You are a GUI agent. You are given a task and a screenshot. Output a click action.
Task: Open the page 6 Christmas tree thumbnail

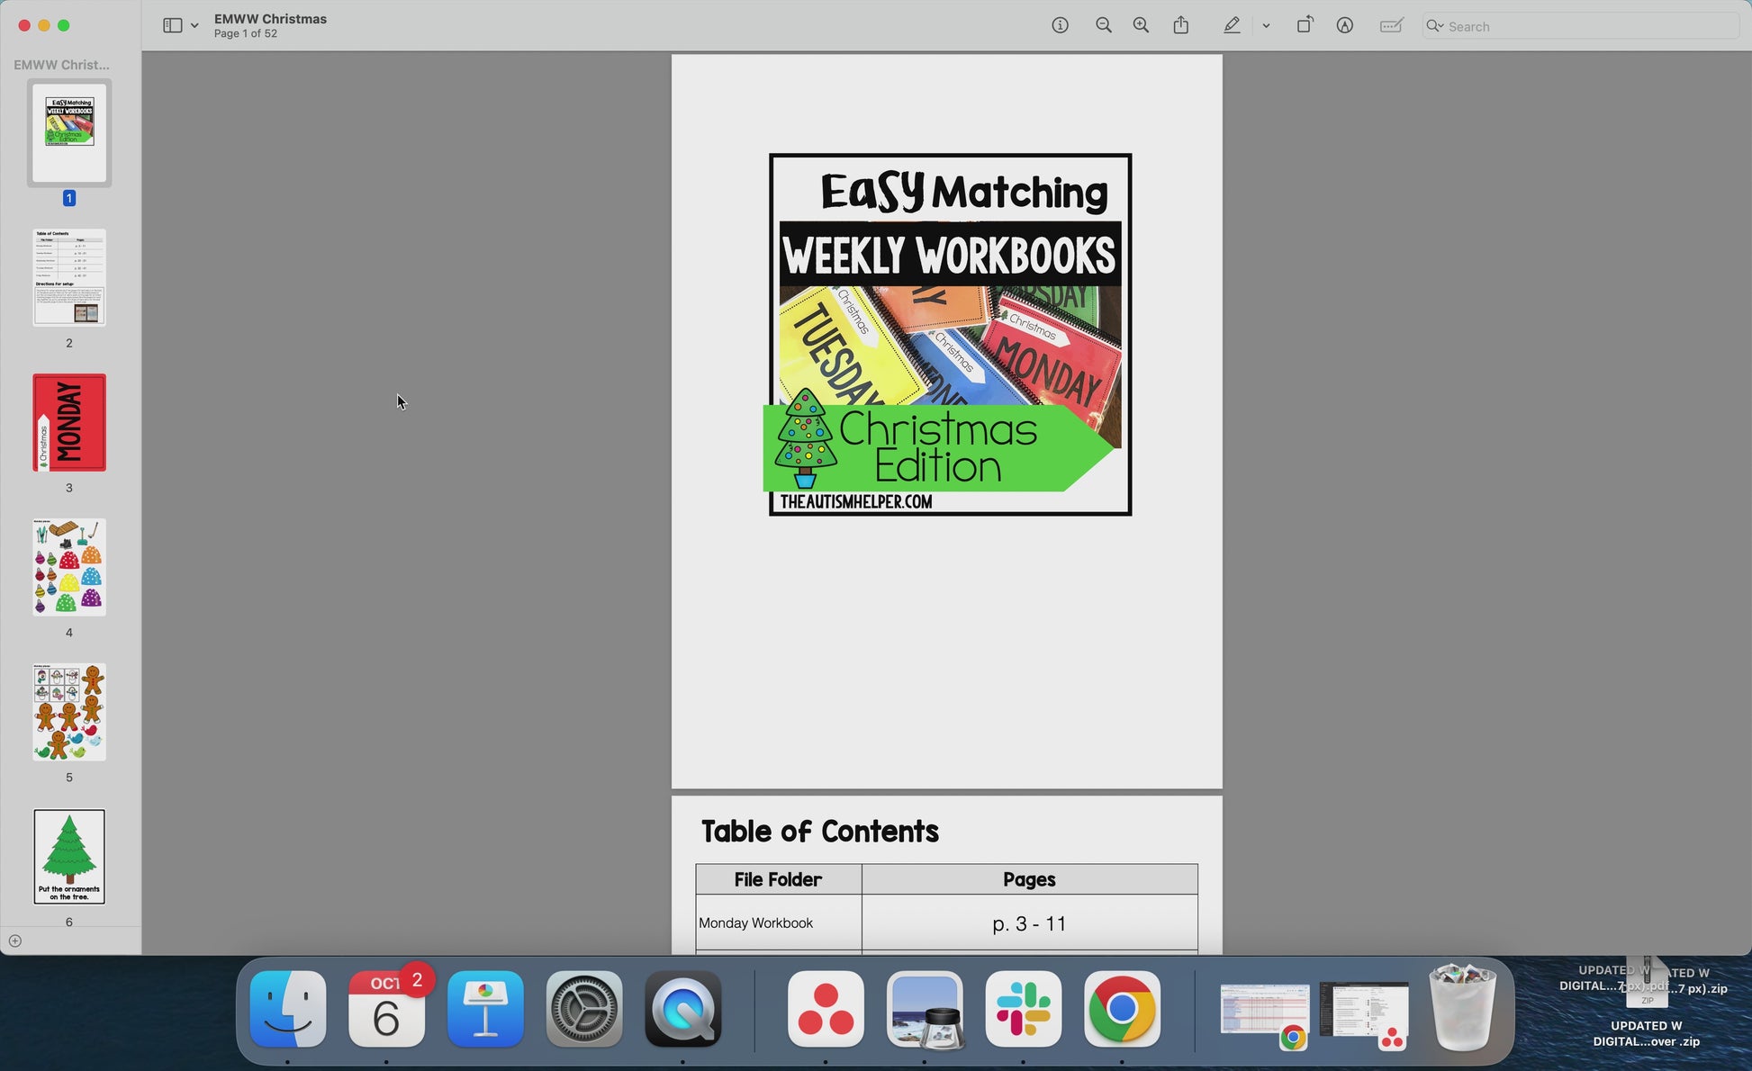click(x=69, y=857)
